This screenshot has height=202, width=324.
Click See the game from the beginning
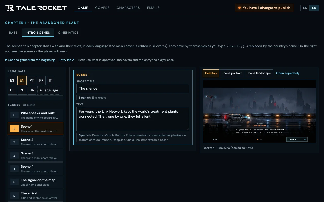[30, 60]
